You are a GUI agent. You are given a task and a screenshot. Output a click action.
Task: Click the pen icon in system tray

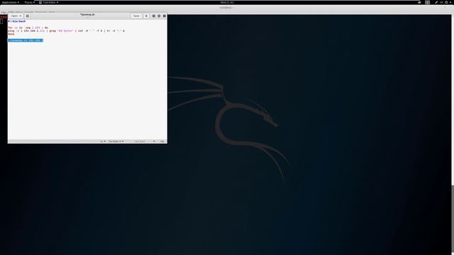[x=436, y=2]
